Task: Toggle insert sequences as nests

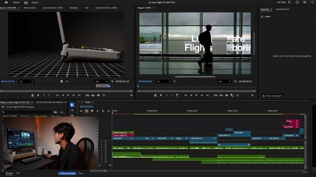Action: [x=81, y=111]
